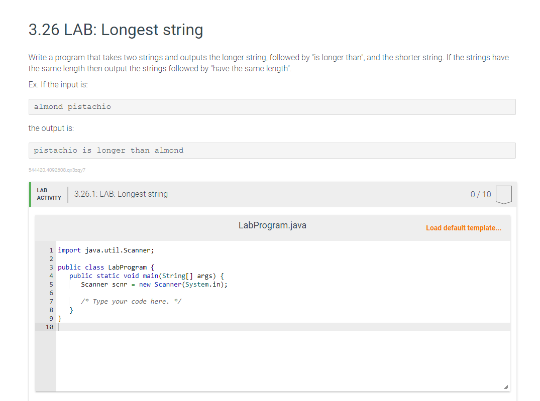Click the closing brace on line 8

71,310
